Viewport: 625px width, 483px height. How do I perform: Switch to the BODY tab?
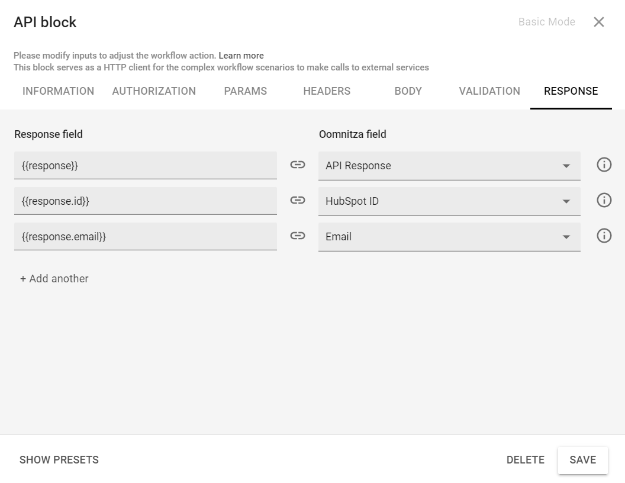(408, 91)
